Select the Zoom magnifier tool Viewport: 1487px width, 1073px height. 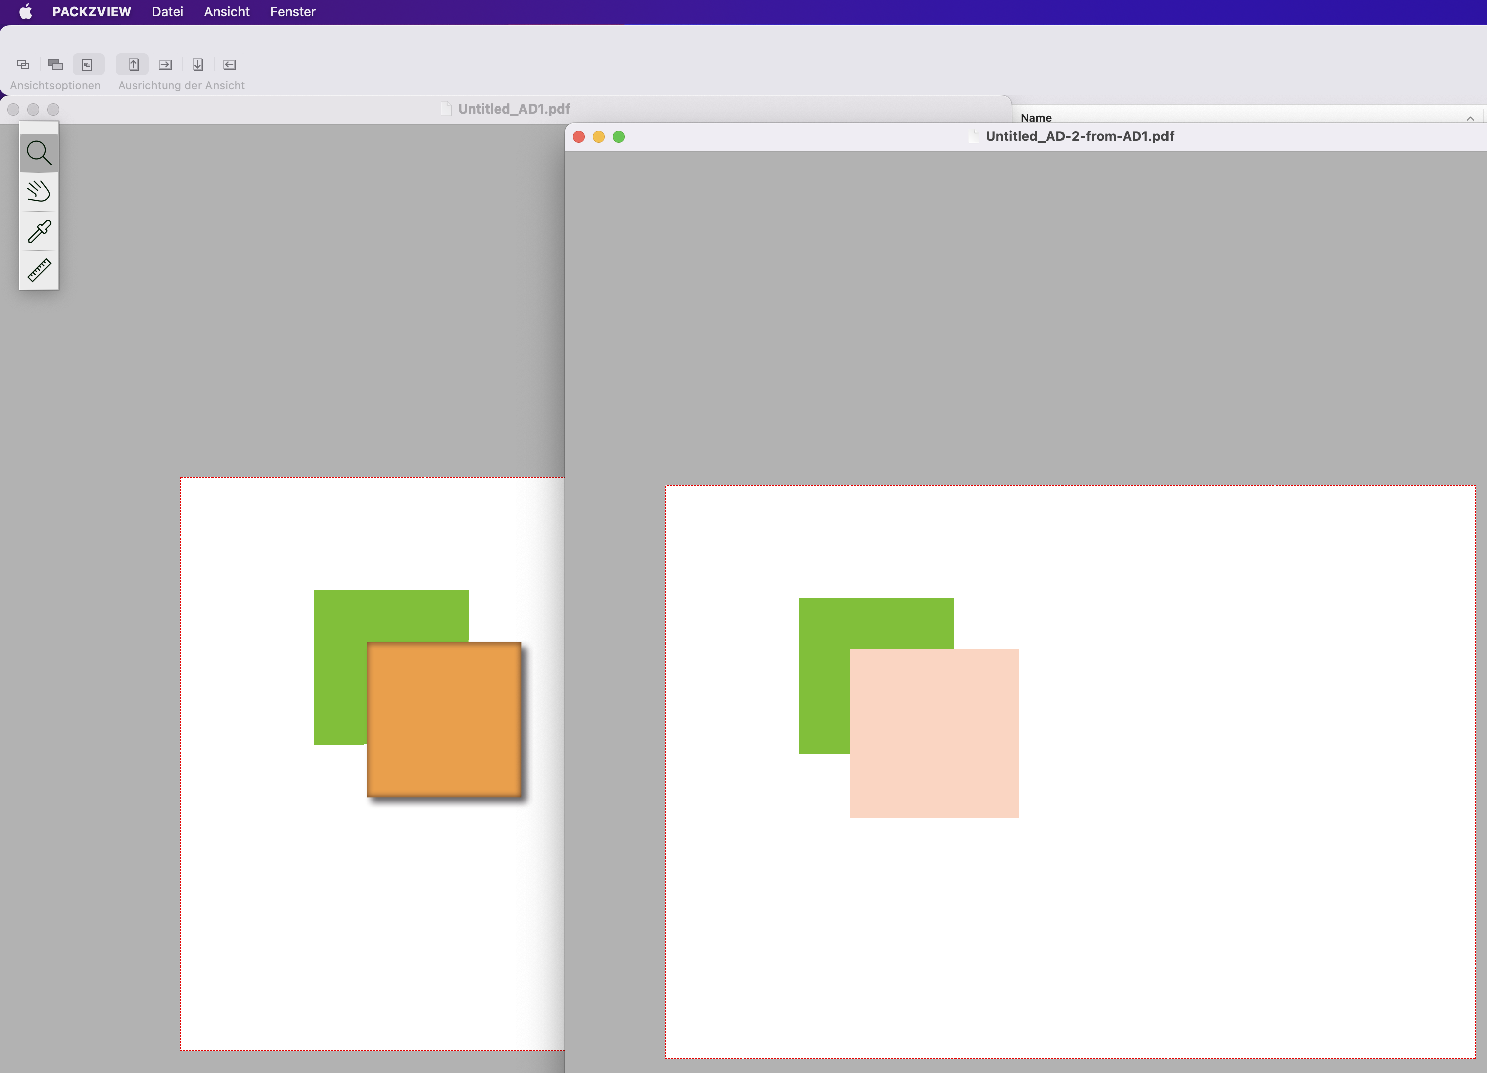[x=39, y=153]
